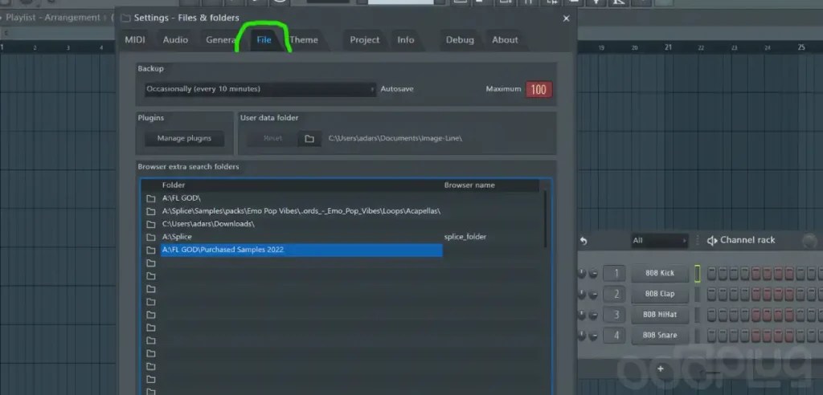Adjust the Channel rack swing knob

(810, 241)
